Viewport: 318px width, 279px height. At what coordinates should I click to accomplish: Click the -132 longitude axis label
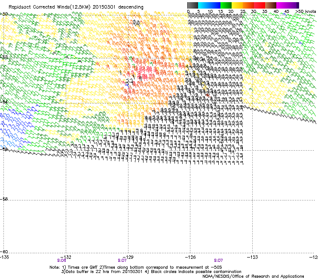(66, 257)
